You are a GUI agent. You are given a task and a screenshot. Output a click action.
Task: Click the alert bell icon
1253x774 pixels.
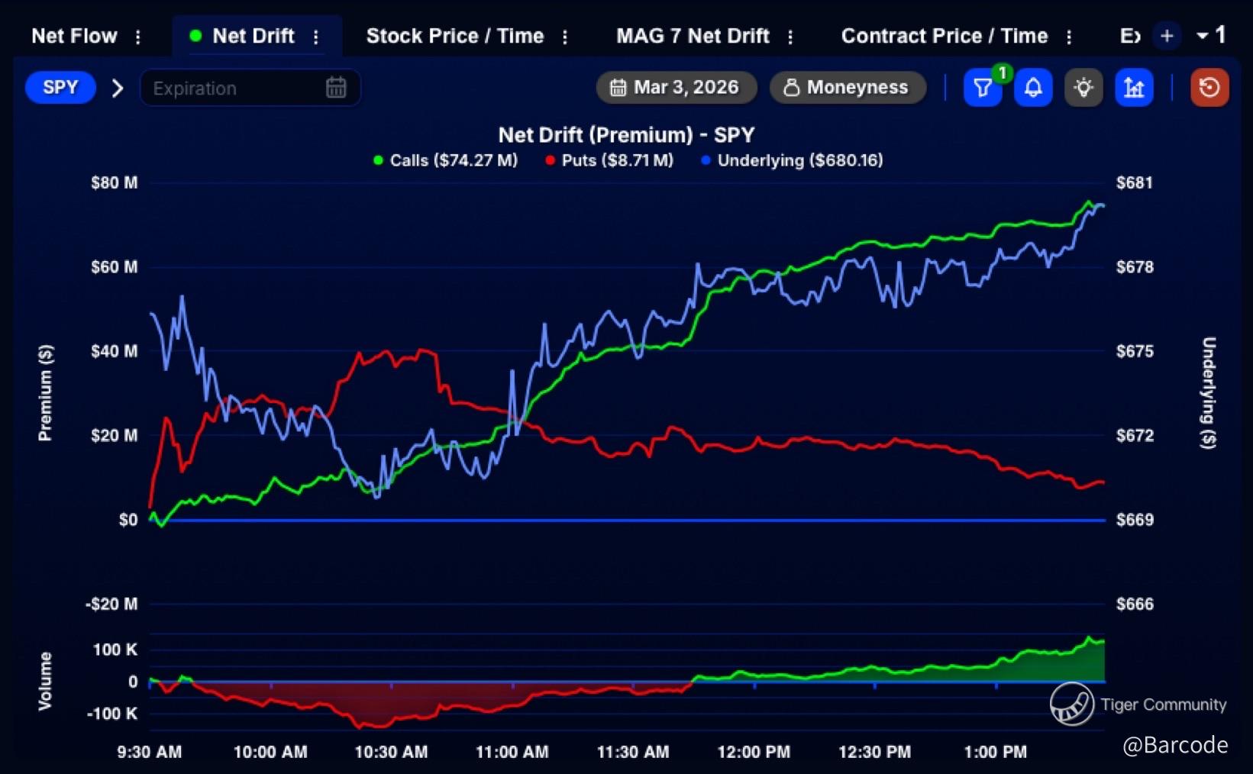(1033, 88)
